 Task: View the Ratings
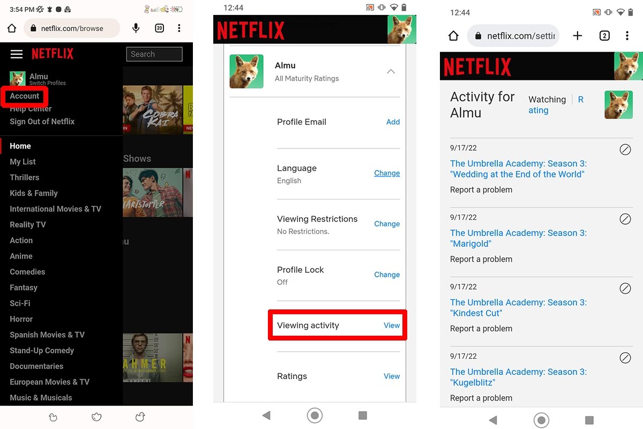click(x=392, y=376)
